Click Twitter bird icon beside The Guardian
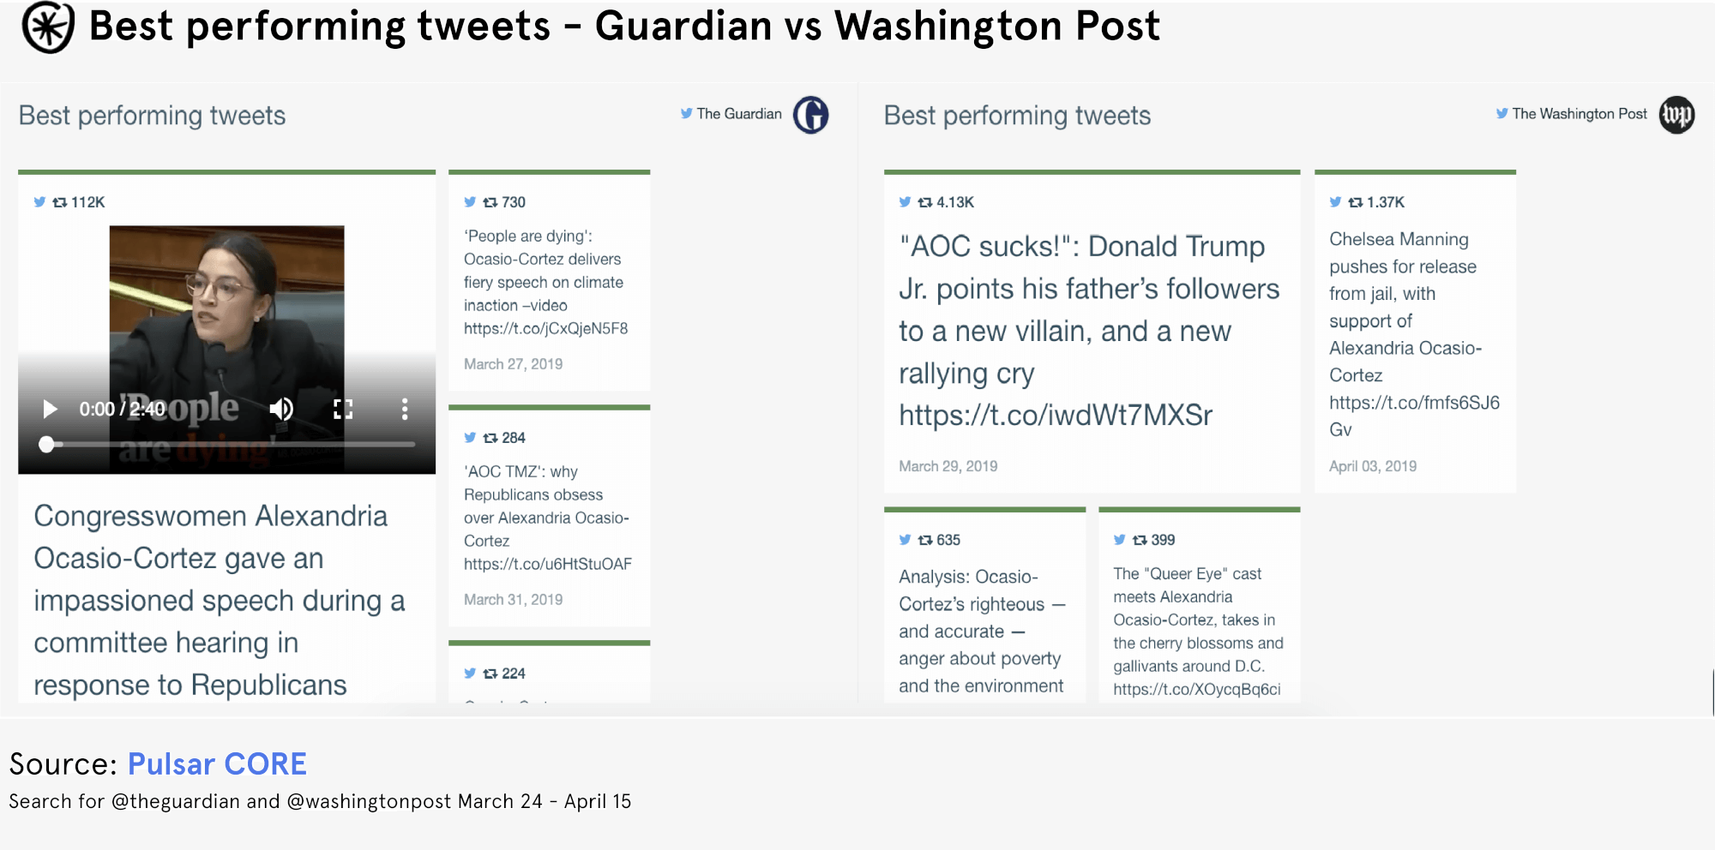Image resolution: width=1715 pixels, height=850 pixels. [686, 114]
